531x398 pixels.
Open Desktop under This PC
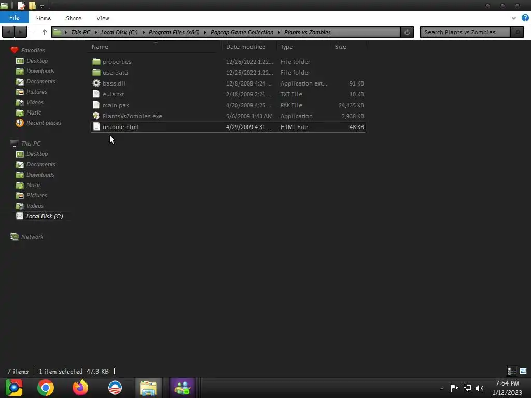[x=37, y=154]
